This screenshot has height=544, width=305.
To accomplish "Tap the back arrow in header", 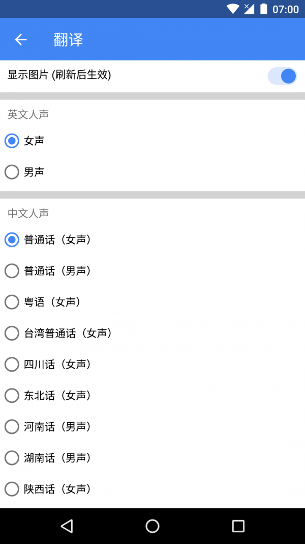I will 21,40.
